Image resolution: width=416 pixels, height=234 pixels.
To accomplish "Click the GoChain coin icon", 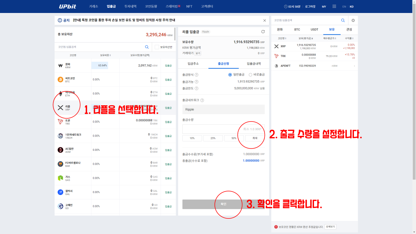I will pyautogui.click(x=60, y=206).
